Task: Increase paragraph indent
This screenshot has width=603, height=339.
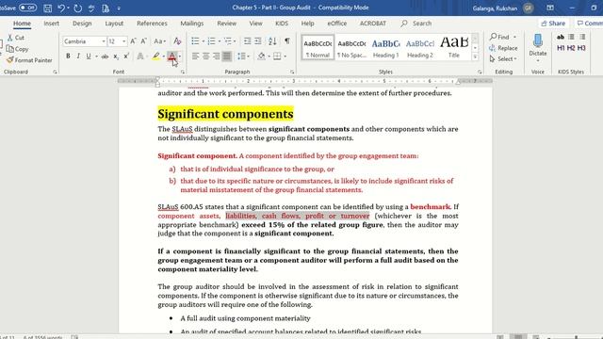Action: 258,41
